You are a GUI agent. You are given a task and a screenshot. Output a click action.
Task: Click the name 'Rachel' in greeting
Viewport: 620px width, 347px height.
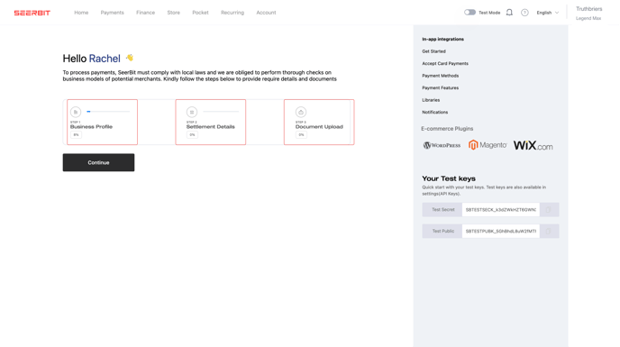(105, 59)
